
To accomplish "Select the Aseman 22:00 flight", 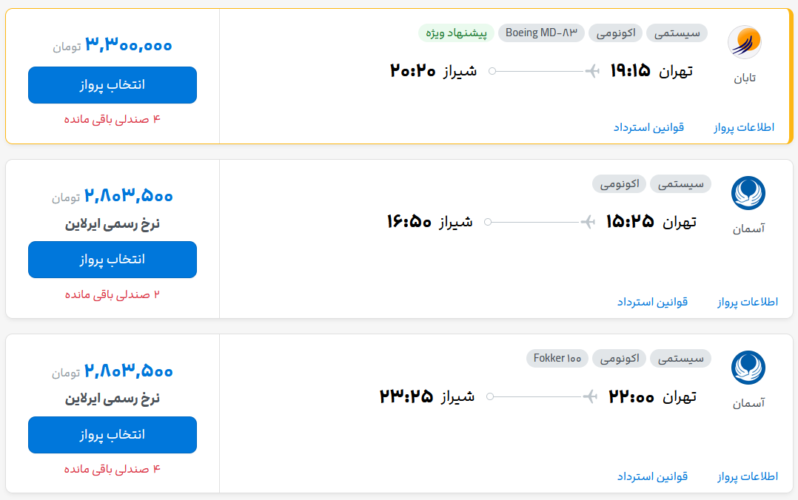I will (113, 435).
